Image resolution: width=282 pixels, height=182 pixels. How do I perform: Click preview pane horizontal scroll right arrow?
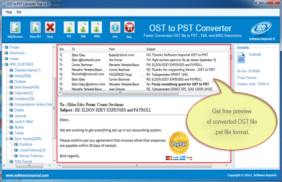tap(226, 166)
